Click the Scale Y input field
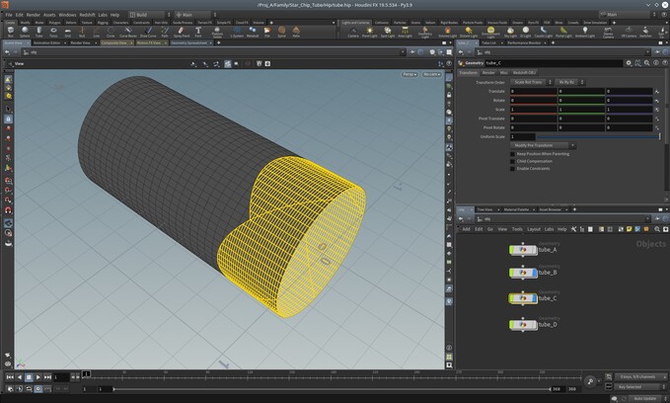 581,109
